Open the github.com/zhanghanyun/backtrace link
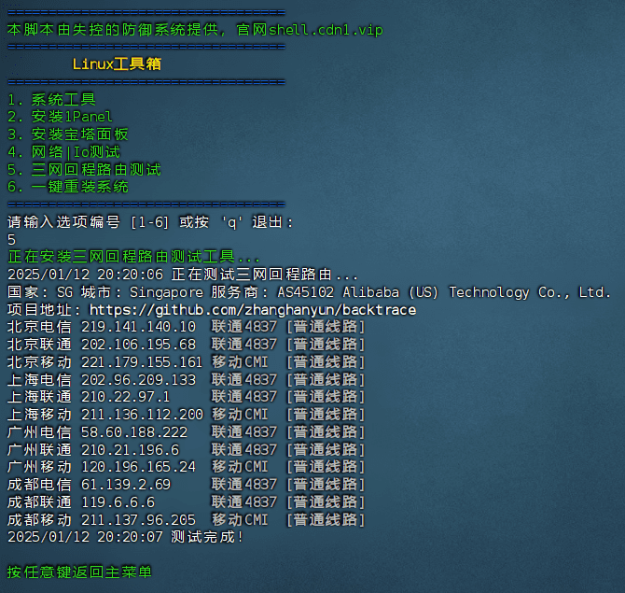The width and height of the screenshot is (625, 593). click(253, 310)
